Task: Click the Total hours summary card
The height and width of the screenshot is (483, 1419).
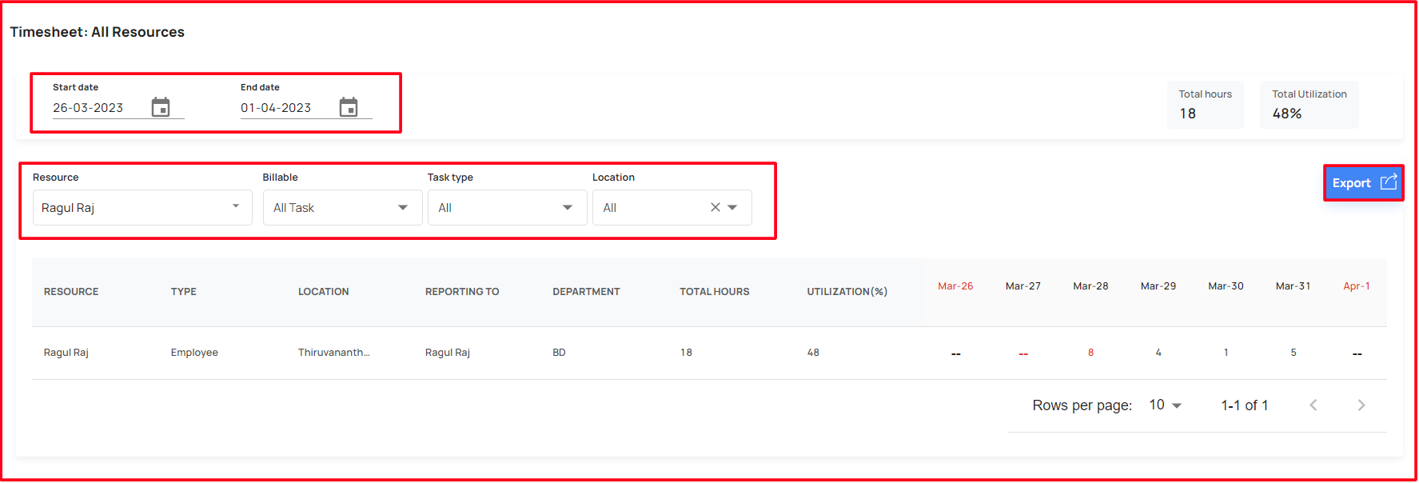Action: pos(1206,105)
